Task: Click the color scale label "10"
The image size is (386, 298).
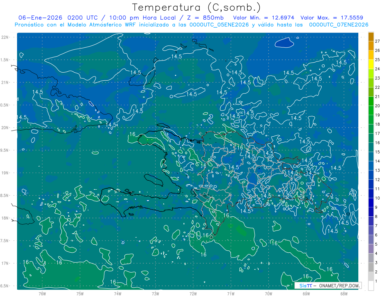Action: pyautogui.click(x=378, y=198)
